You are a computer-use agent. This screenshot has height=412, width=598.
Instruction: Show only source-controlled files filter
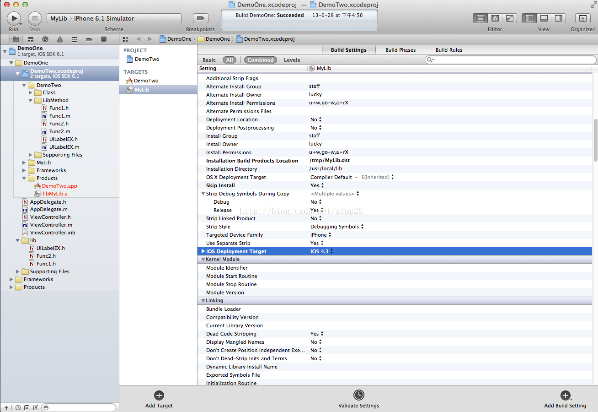(x=27, y=407)
